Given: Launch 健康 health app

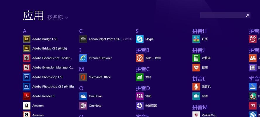Looking at the screenshot, I should click(x=200, y=68).
